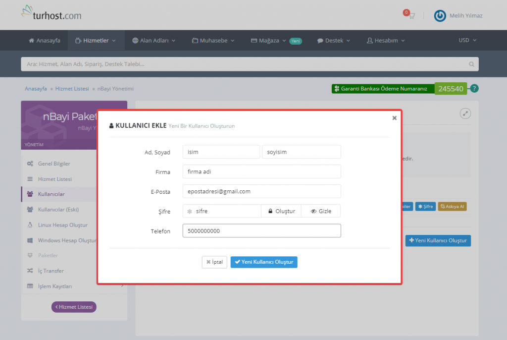Screen dimensions: 507x340
Task: Open Genel Bilgiler in sidebar
Action: (x=54, y=164)
